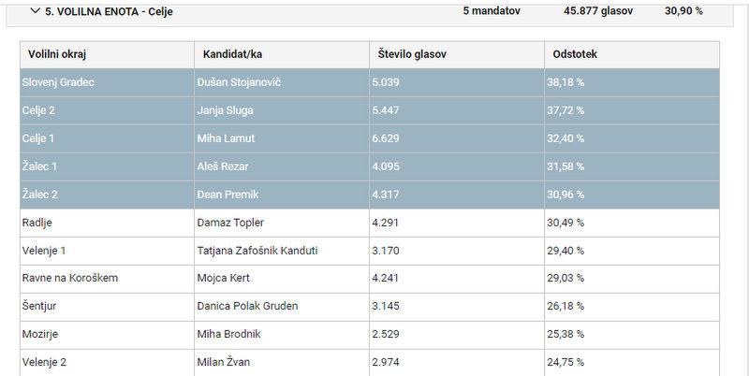This screenshot has width=749, height=376.
Task: Click the 38,18 % percentage cell
Action: pyautogui.click(x=565, y=82)
